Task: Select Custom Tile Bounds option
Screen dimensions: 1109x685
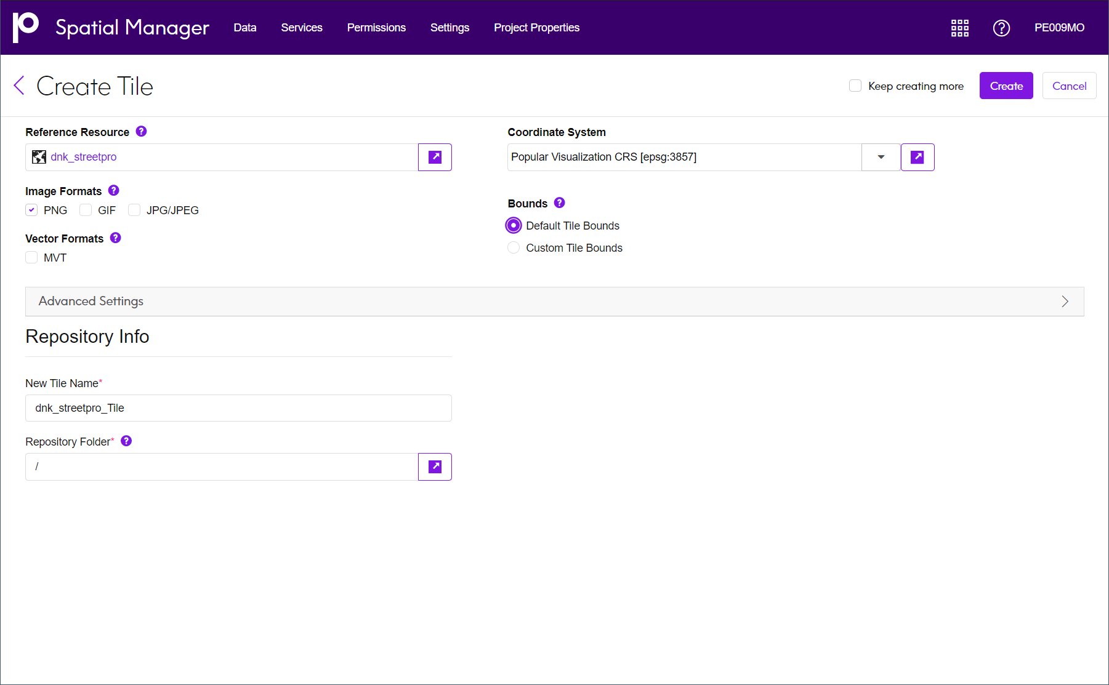Action: [x=514, y=248]
